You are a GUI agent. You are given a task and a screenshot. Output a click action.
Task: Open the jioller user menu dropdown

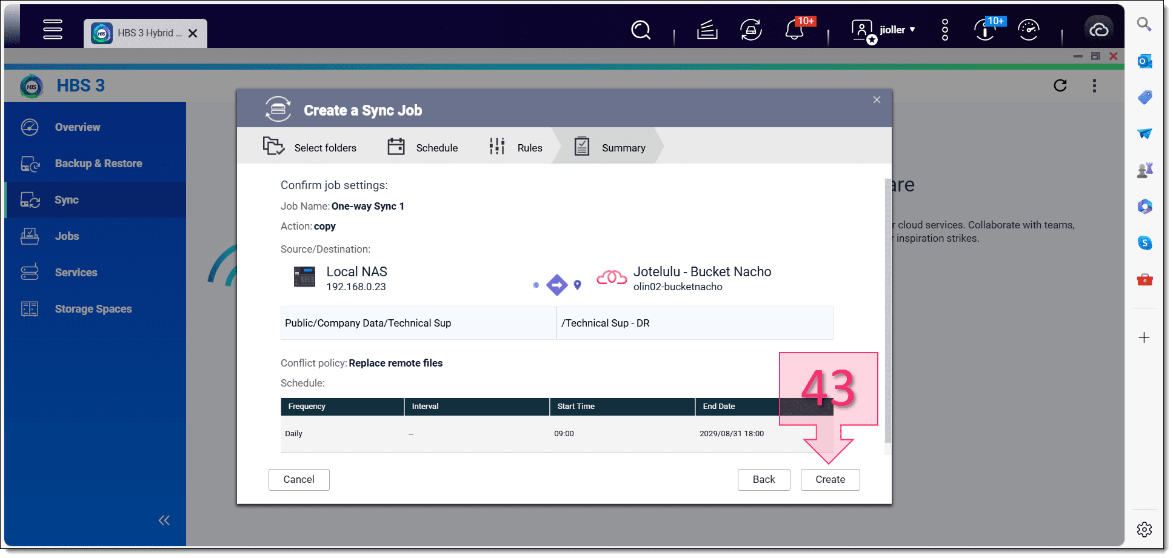pyautogui.click(x=897, y=30)
